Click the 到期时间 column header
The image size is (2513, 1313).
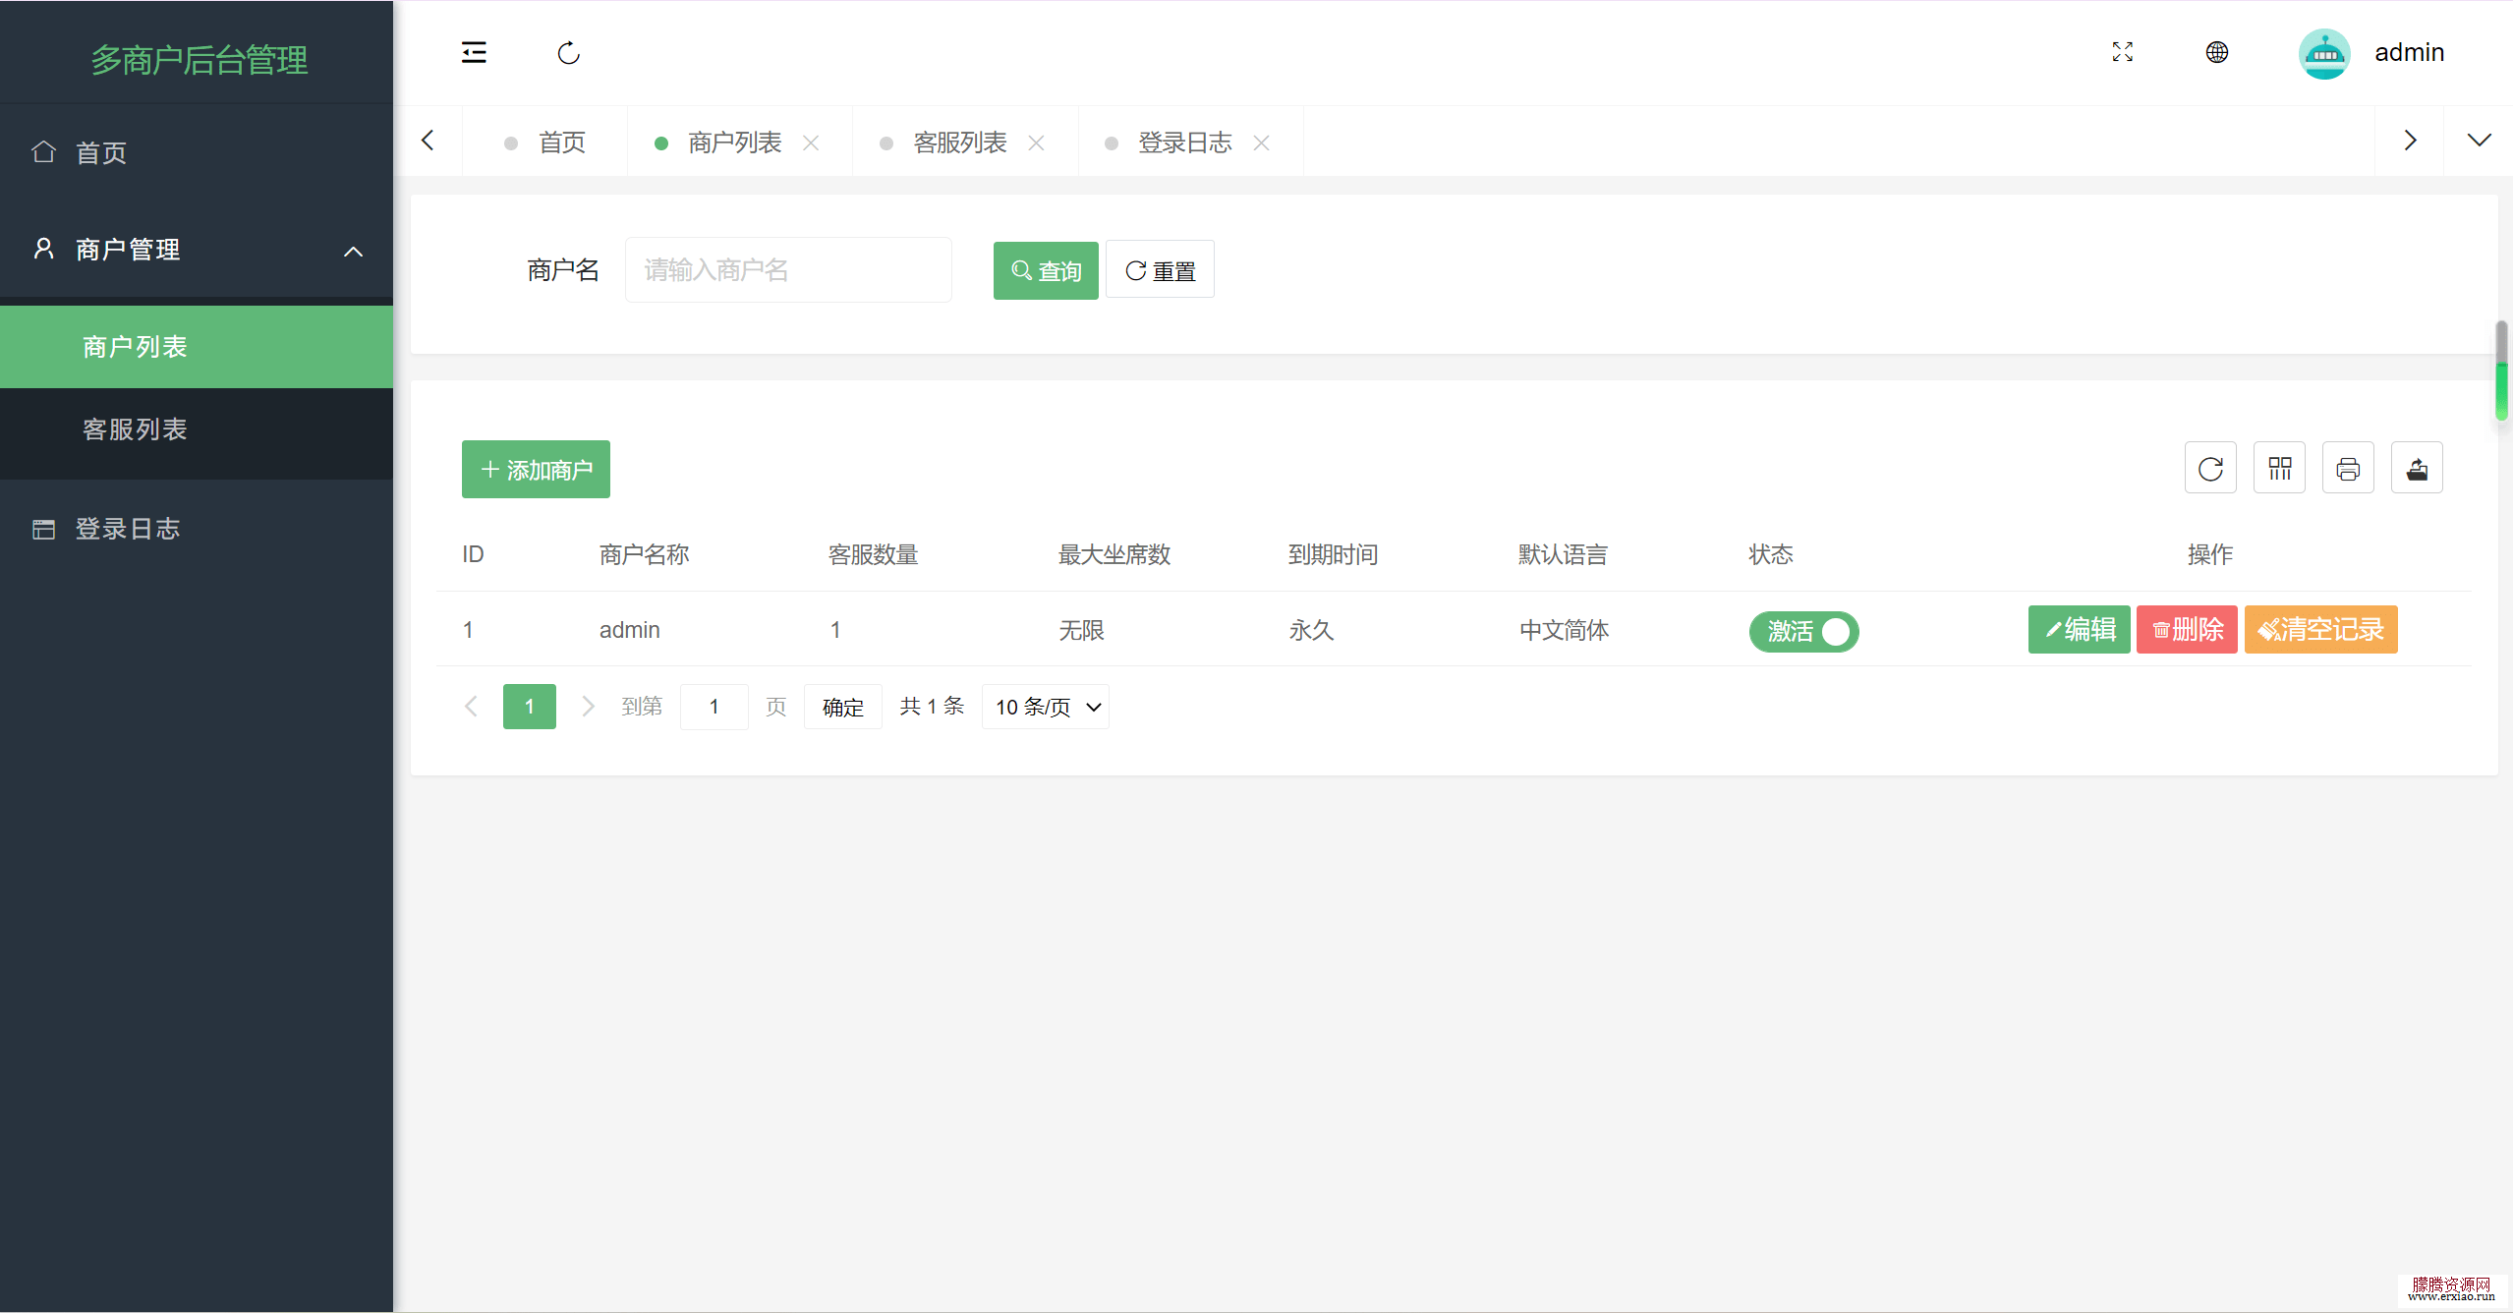(1334, 554)
